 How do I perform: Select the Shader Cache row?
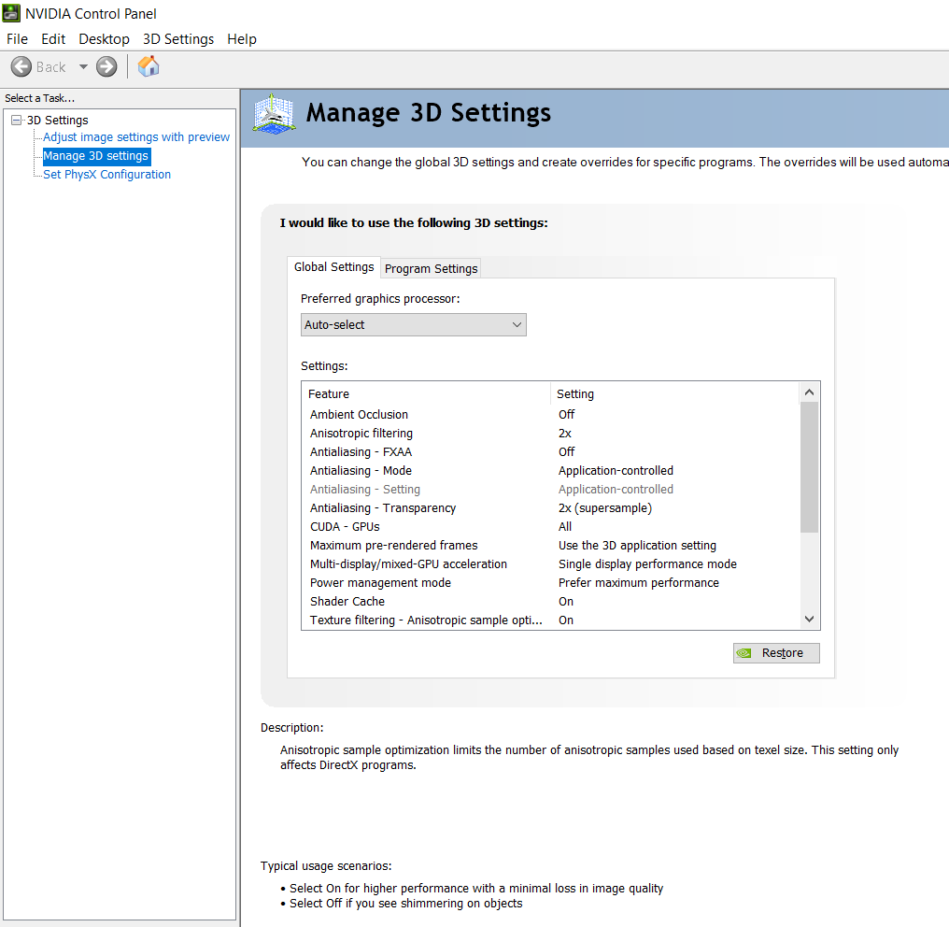[551, 602]
